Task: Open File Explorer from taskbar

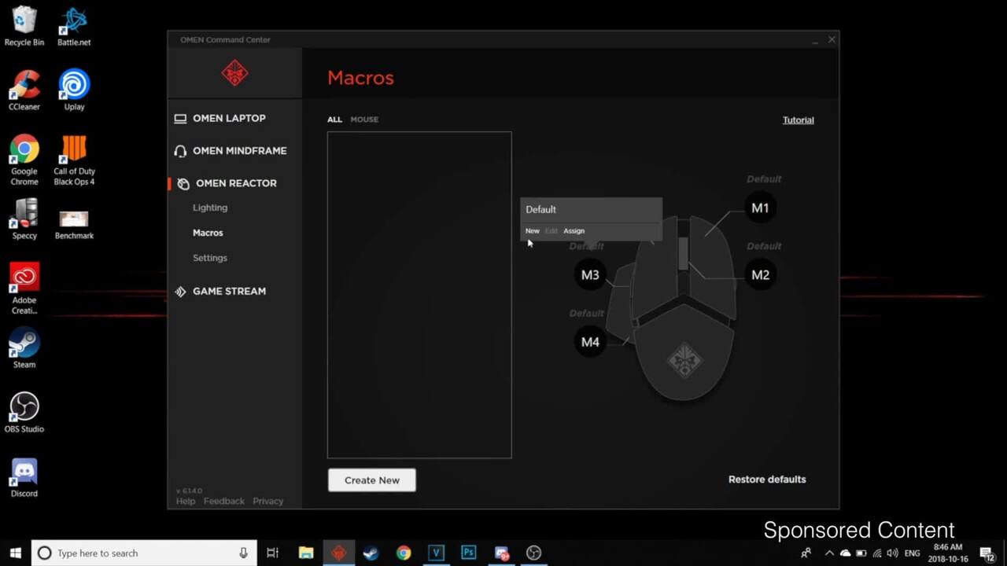Action: tap(306, 553)
